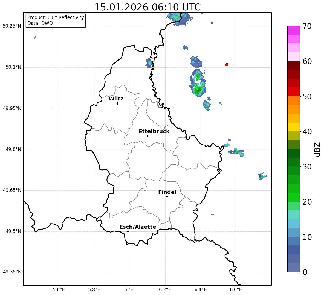Click the 49.5°N latitude label
The image size is (324, 295).
13,231
